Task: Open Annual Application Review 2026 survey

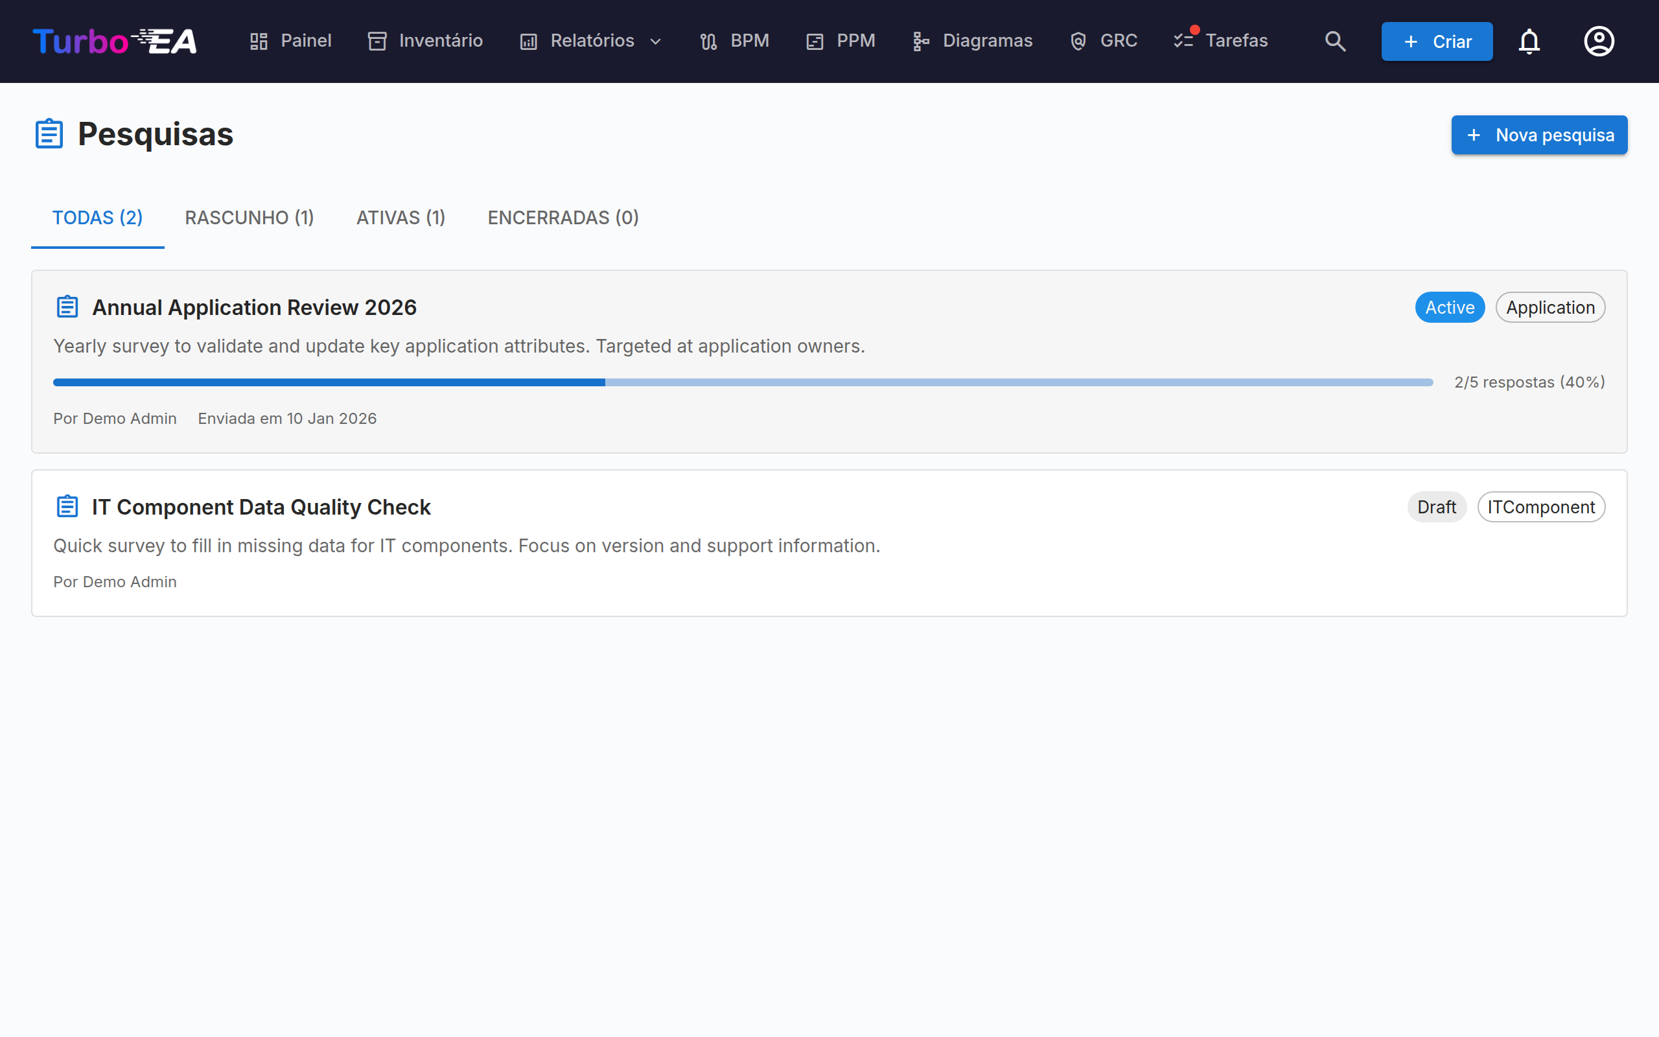Action: tap(254, 307)
